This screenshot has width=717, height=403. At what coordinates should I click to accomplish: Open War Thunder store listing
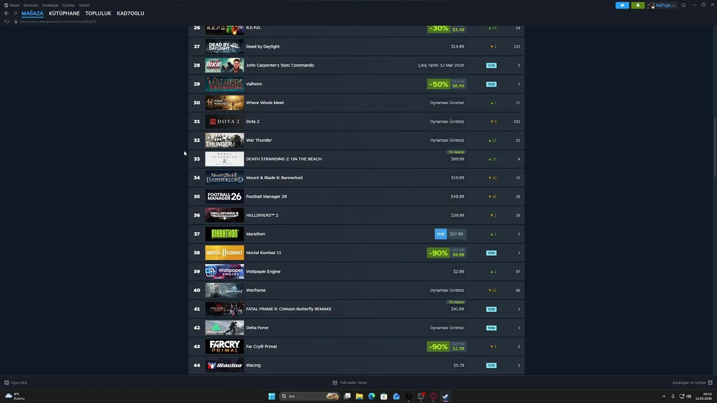pyautogui.click(x=356, y=140)
